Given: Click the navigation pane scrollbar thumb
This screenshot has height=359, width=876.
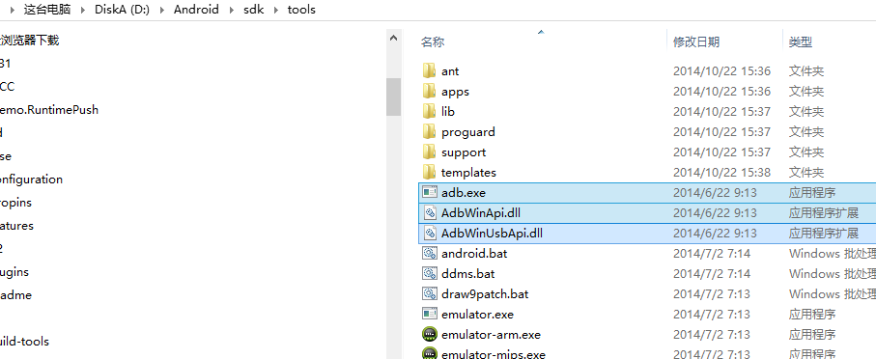Looking at the screenshot, I should 393,97.
